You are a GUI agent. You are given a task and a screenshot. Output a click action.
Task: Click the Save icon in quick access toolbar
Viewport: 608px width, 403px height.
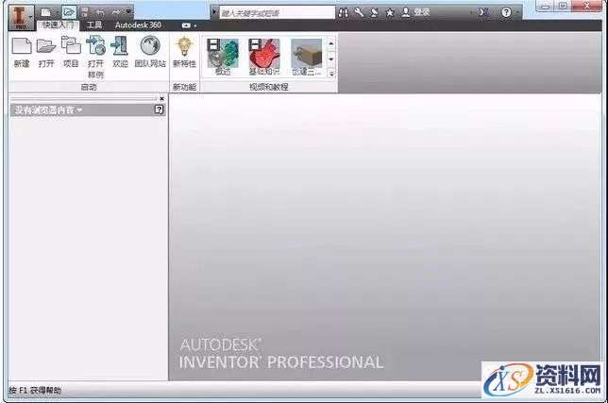[85, 12]
